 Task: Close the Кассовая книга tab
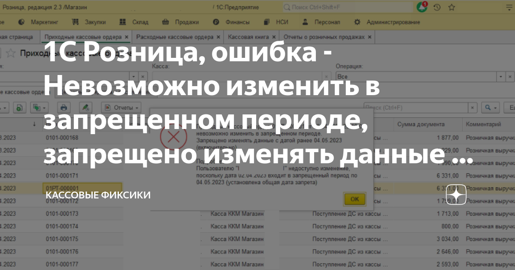273,37
